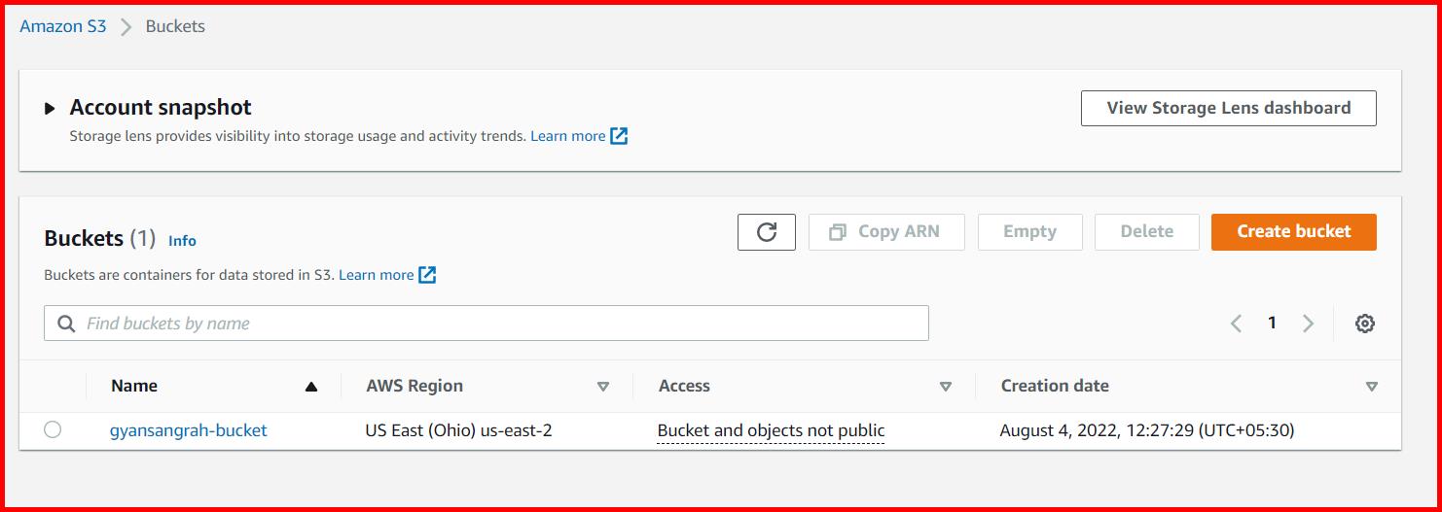Go to next page arrow
1442x512 pixels.
point(1308,324)
